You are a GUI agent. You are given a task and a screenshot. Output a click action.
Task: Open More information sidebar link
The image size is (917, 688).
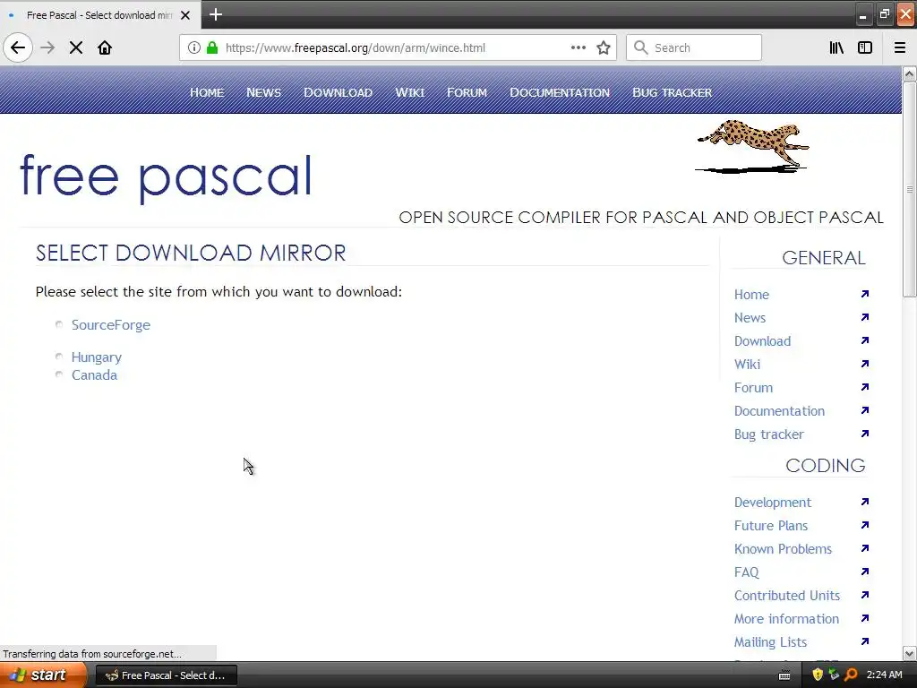(x=786, y=619)
